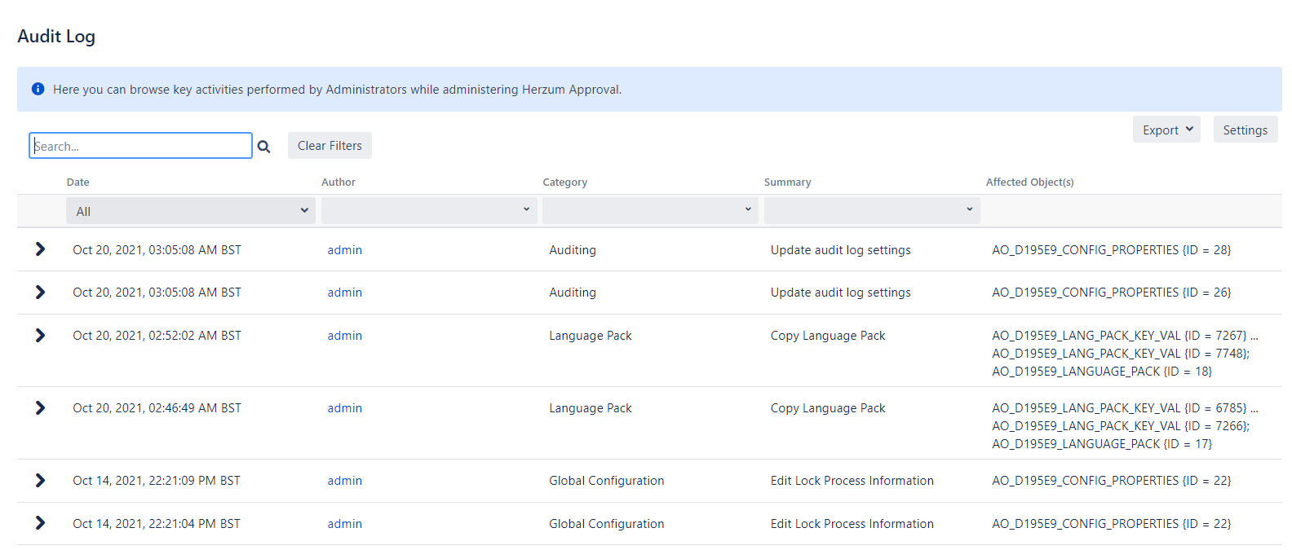Screen dimensions: 1292x550
Task: Expand the first Update audit log settings row
Action: pos(40,249)
